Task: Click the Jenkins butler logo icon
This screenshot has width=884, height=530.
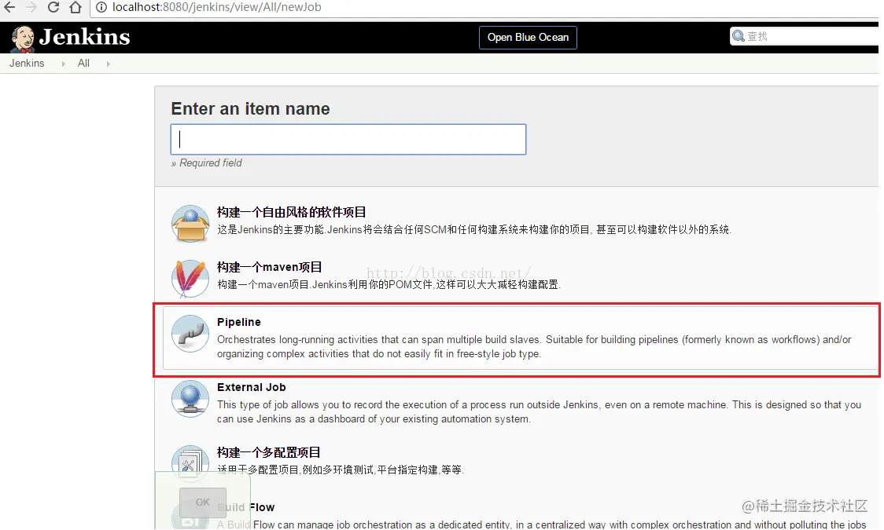Action: pyautogui.click(x=23, y=38)
